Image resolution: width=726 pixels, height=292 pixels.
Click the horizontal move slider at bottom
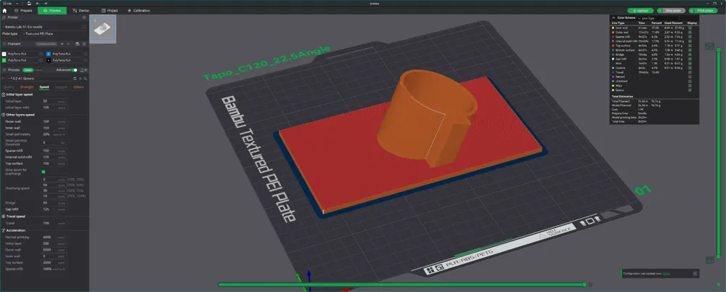402,285
